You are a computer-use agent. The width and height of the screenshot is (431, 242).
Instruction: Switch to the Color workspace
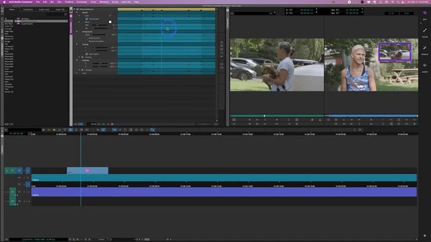coord(425,33)
